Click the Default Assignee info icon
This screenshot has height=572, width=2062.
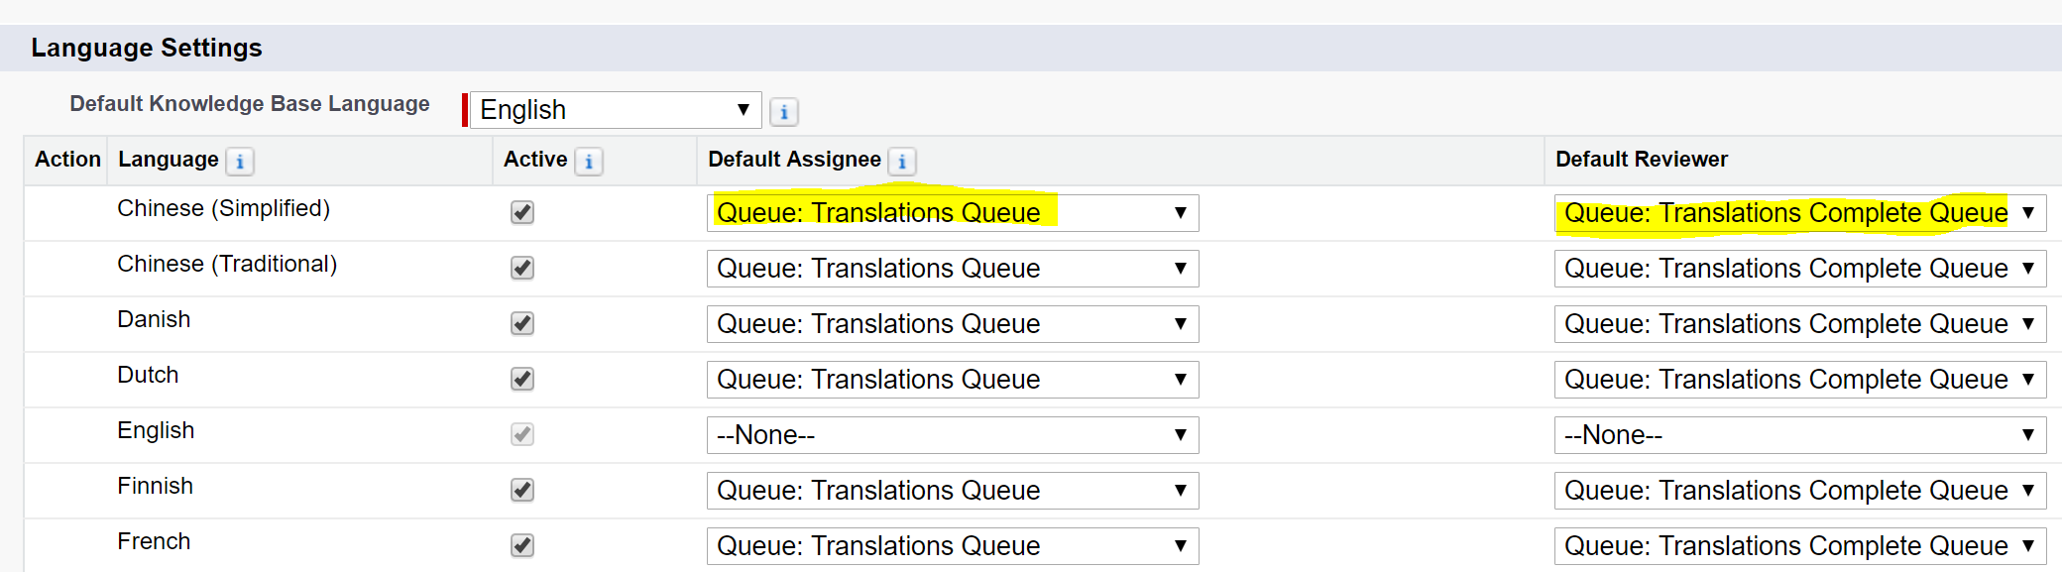coord(902,162)
